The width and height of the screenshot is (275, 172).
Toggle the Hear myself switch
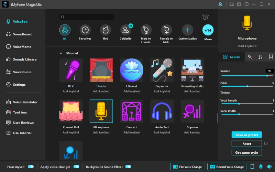tap(31, 166)
